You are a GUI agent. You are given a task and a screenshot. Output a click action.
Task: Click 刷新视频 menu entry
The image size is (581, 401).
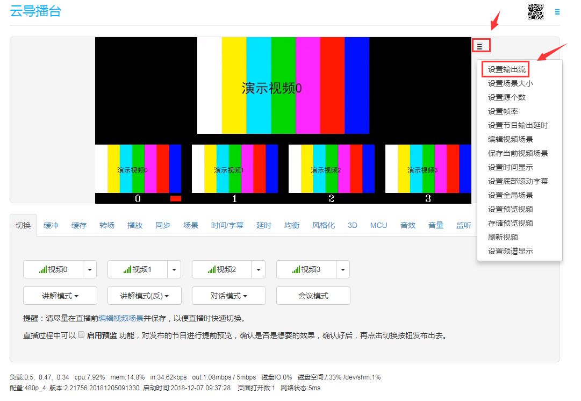503,237
